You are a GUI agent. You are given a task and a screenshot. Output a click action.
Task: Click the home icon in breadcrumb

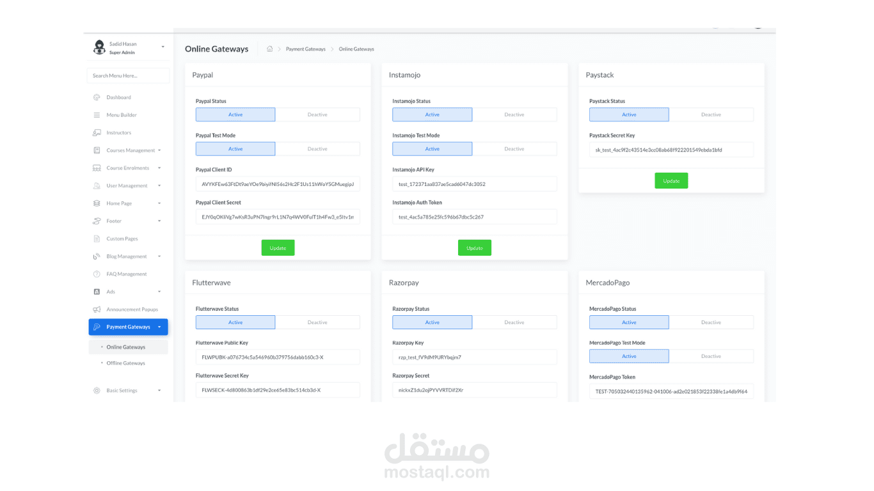[x=270, y=49]
